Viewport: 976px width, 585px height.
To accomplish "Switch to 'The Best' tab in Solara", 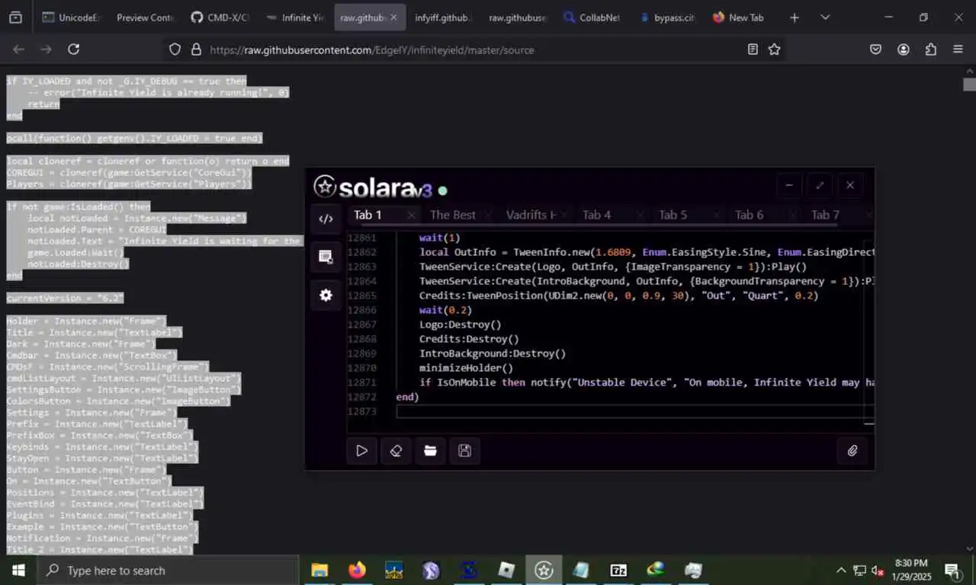I will (452, 215).
